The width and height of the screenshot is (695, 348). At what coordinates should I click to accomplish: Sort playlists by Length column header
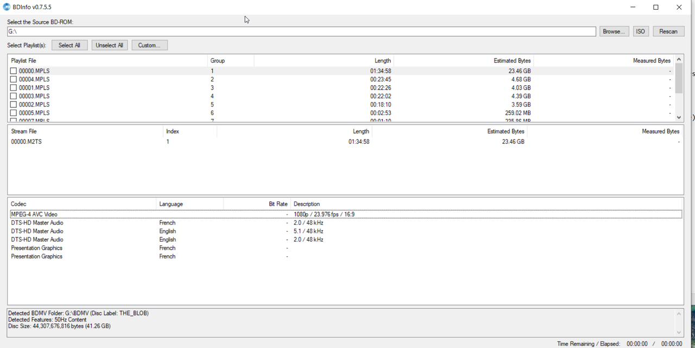(324, 61)
